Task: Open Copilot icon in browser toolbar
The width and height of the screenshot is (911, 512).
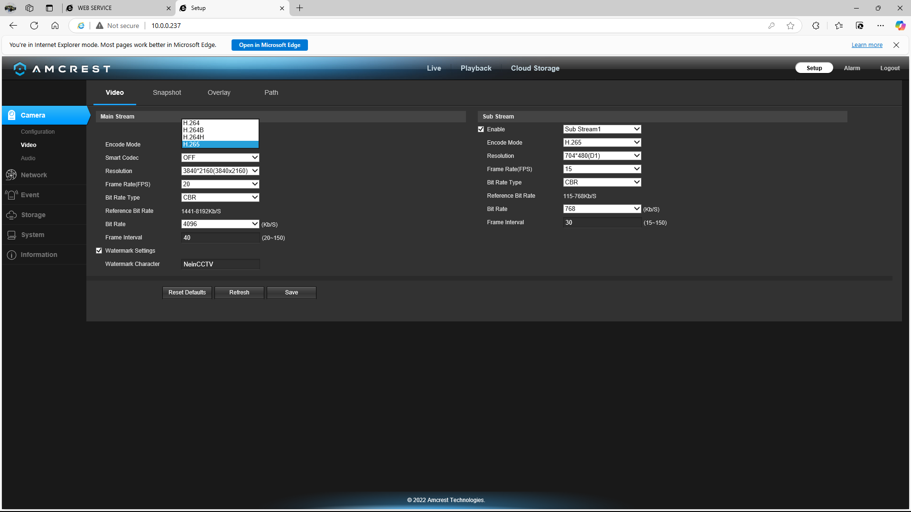Action: 900,26
